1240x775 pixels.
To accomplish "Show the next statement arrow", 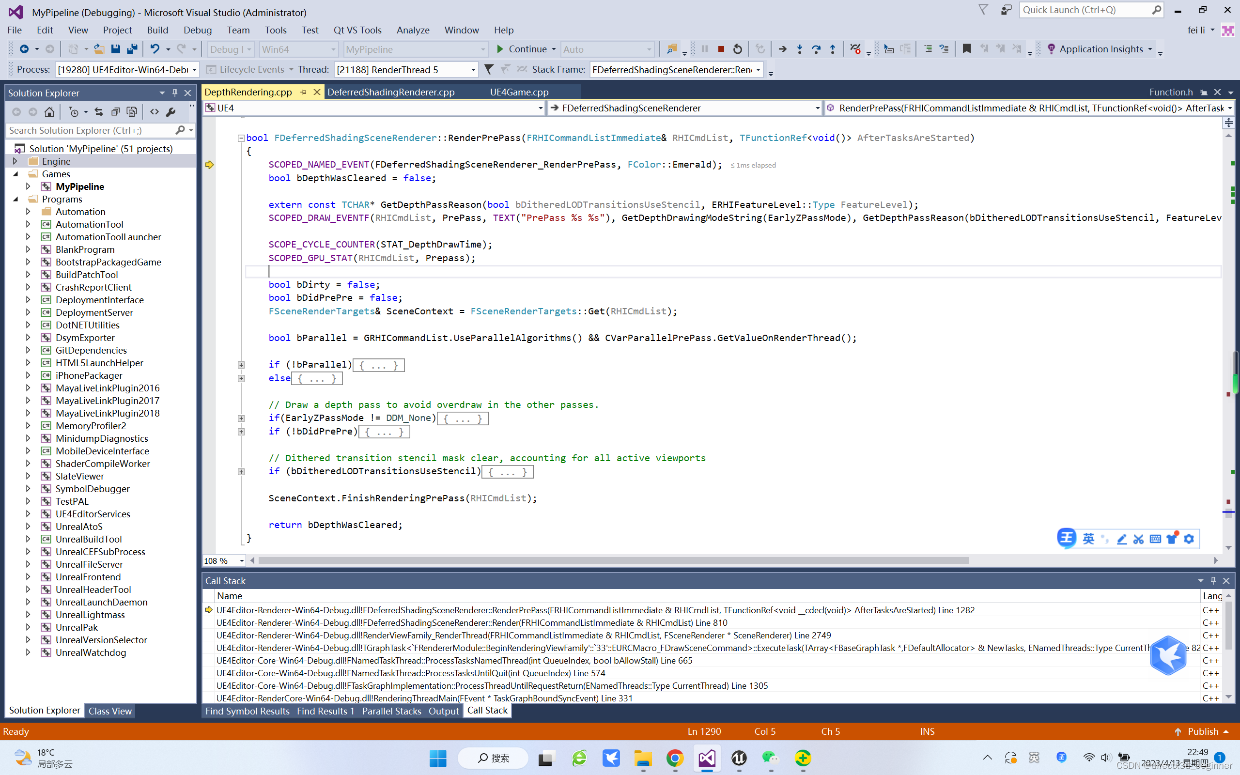I will pyautogui.click(x=782, y=49).
